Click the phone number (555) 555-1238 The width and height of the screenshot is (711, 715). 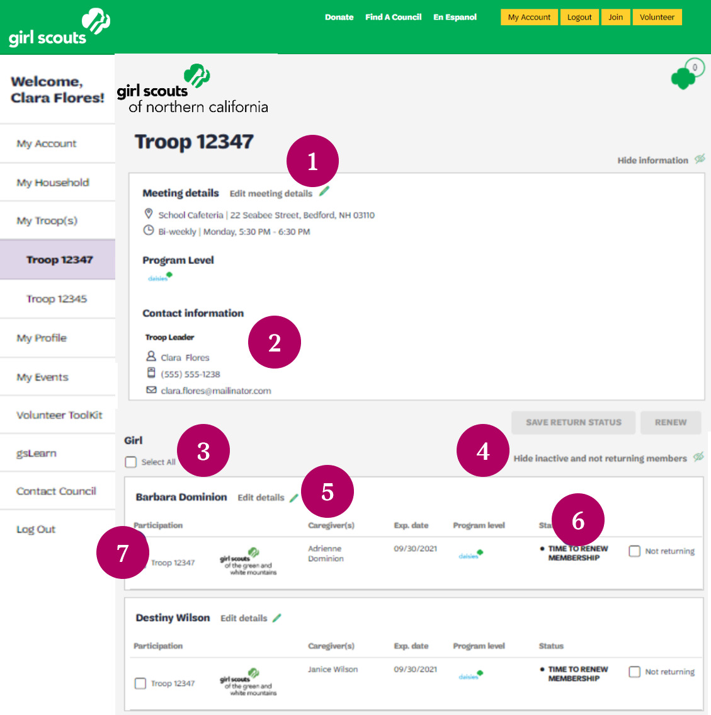pos(191,374)
